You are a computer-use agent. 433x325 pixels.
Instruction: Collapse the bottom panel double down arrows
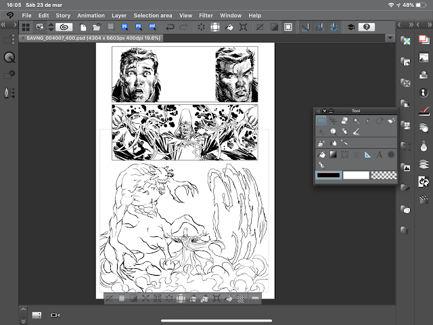[x=23, y=322]
